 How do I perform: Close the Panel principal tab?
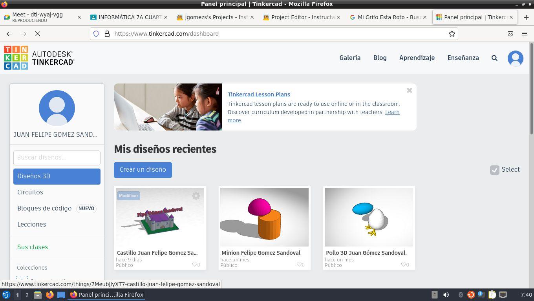(511, 17)
